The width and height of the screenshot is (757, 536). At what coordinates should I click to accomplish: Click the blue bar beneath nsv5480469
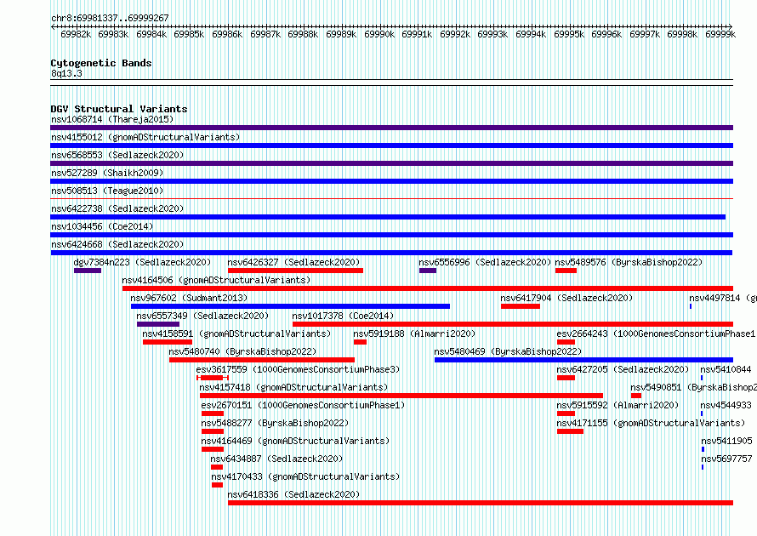pos(583,360)
